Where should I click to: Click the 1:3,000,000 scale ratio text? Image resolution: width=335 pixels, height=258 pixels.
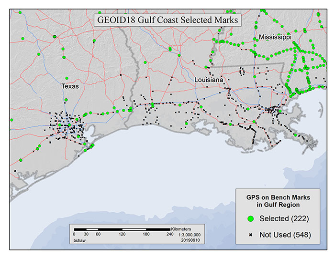tap(189, 235)
